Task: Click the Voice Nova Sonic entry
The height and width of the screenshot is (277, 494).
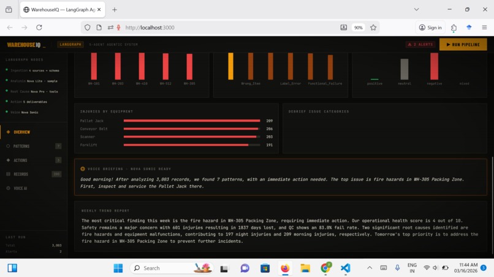Action: [22, 113]
